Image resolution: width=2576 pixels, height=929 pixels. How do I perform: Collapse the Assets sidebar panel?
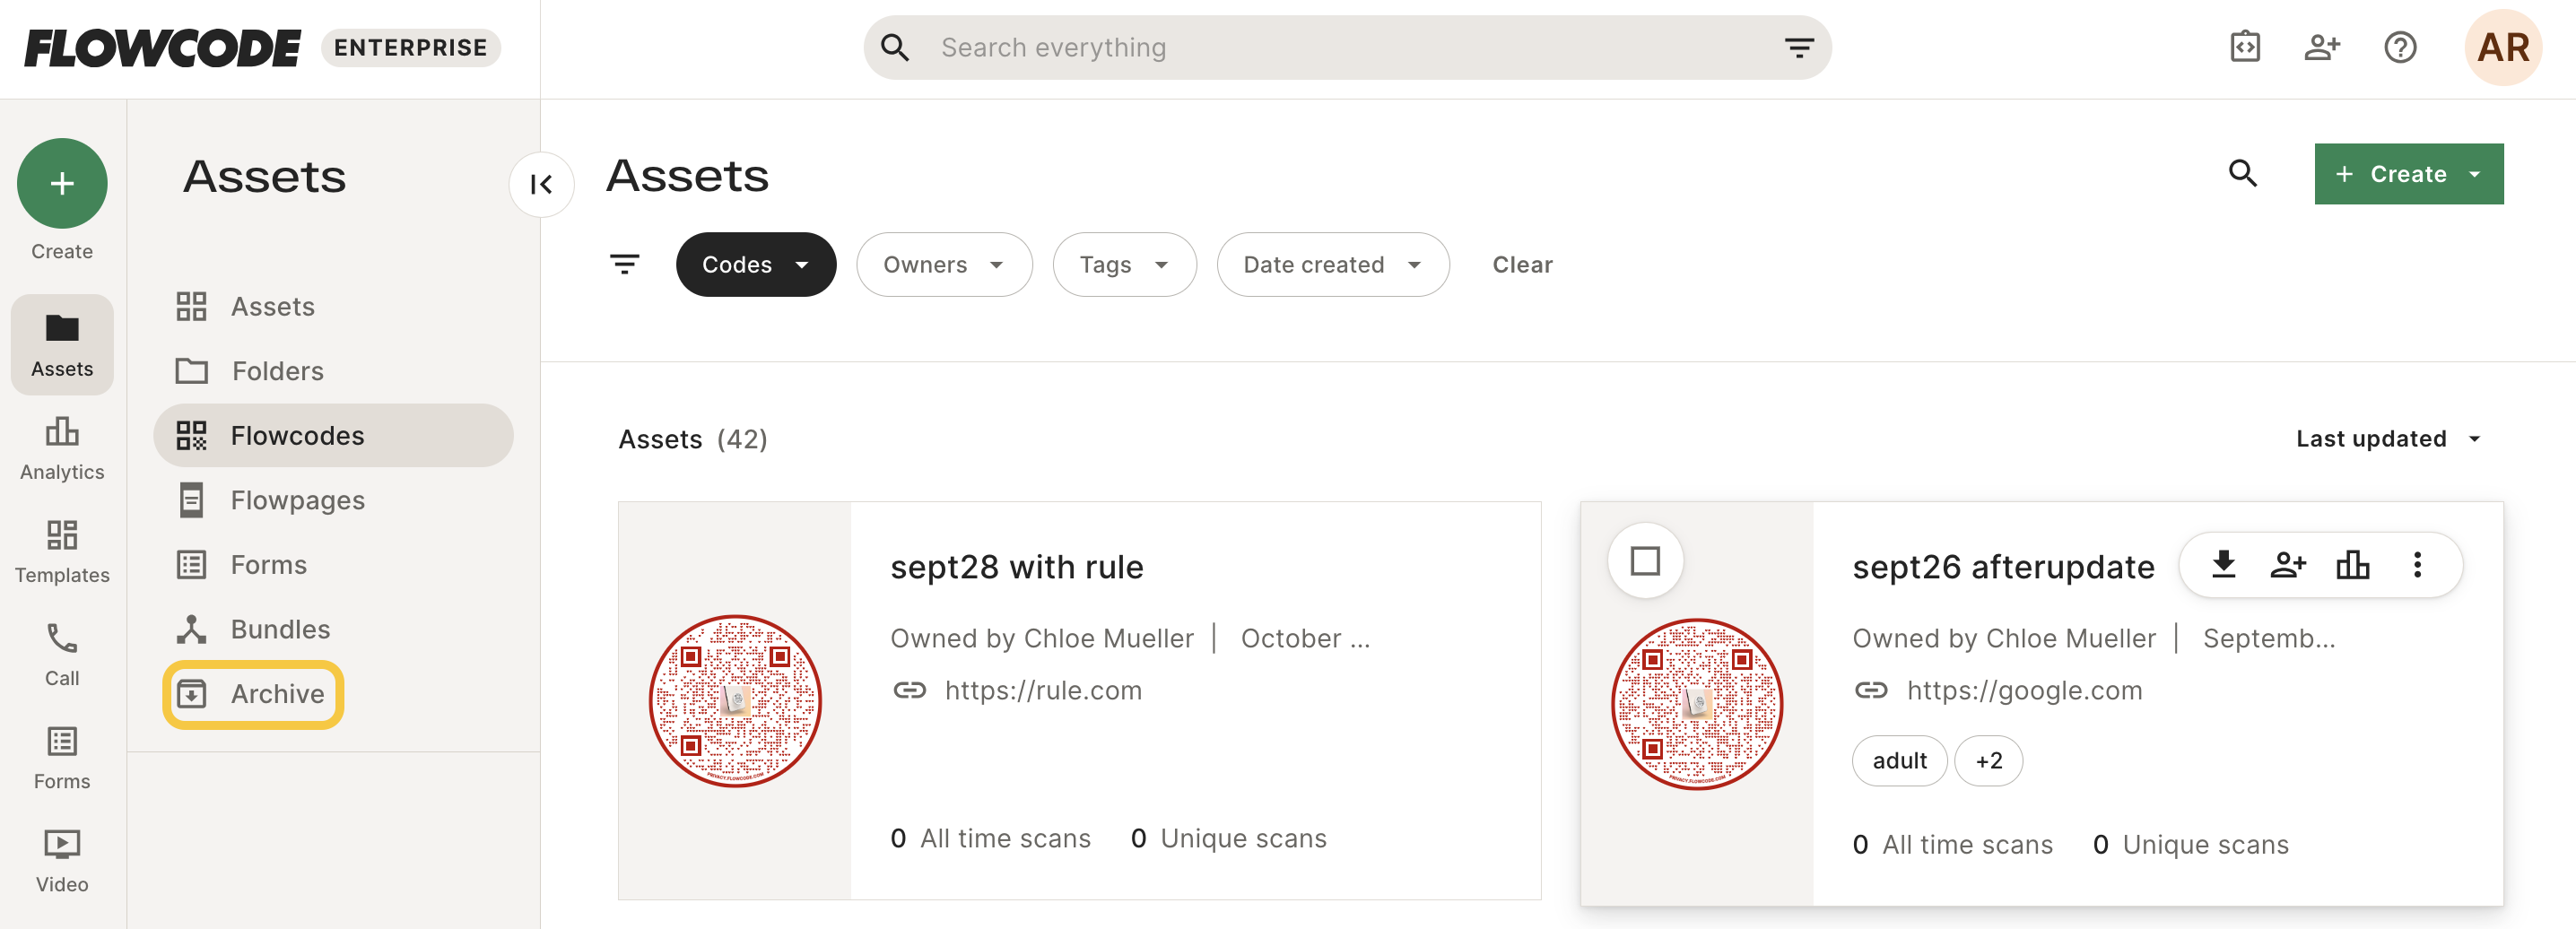click(x=541, y=184)
